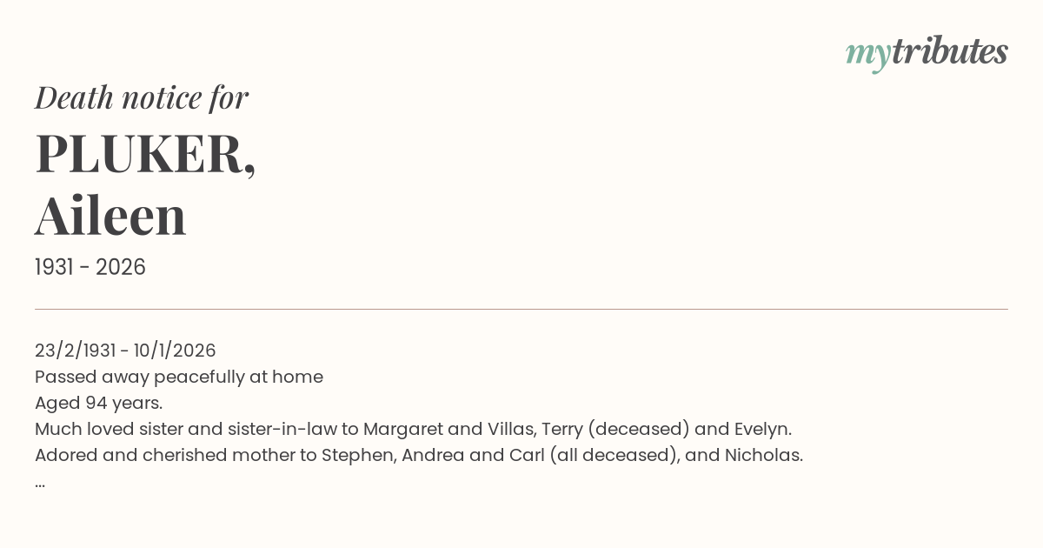
Task: Expand the truncated notice via the ellipsis
Action: (40, 481)
